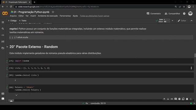The width and height of the screenshot is (196, 110).
Task: Collapse the 20° Pacote Externo - Random section
Action: pos(7,47)
